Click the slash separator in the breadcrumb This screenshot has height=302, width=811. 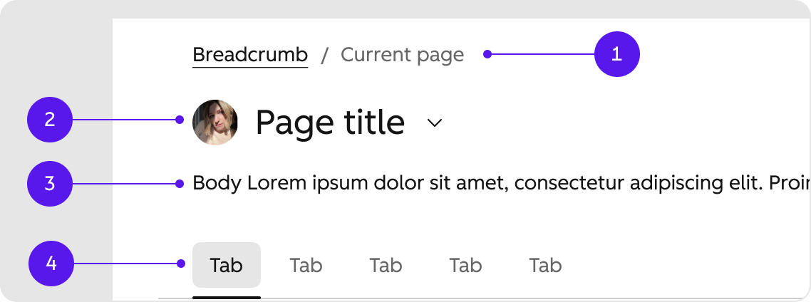point(324,55)
